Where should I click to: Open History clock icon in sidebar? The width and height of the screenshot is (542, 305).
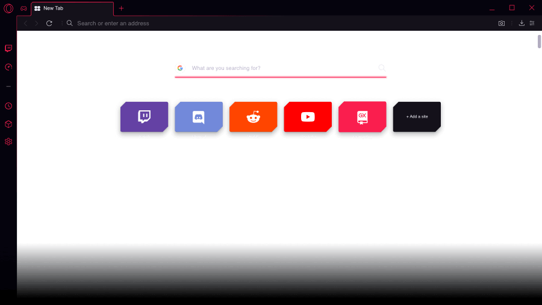(x=8, y=106)
